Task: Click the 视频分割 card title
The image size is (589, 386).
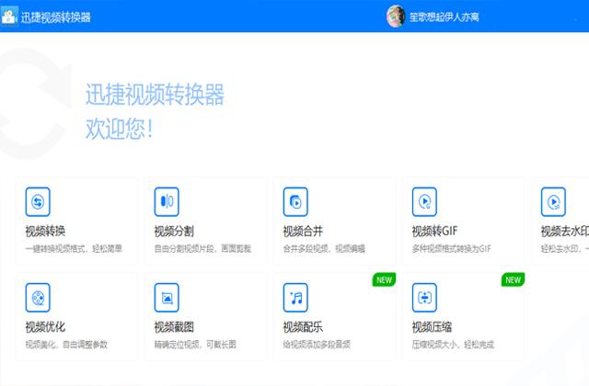Action: pos(174,231)
